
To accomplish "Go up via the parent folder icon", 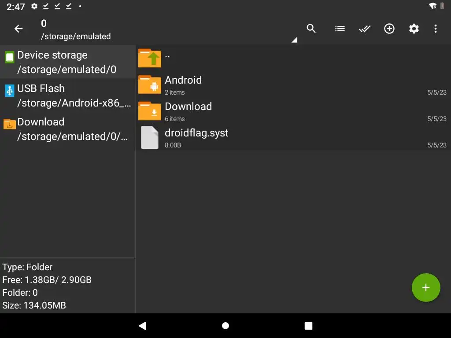I will (x=150, y=58).
